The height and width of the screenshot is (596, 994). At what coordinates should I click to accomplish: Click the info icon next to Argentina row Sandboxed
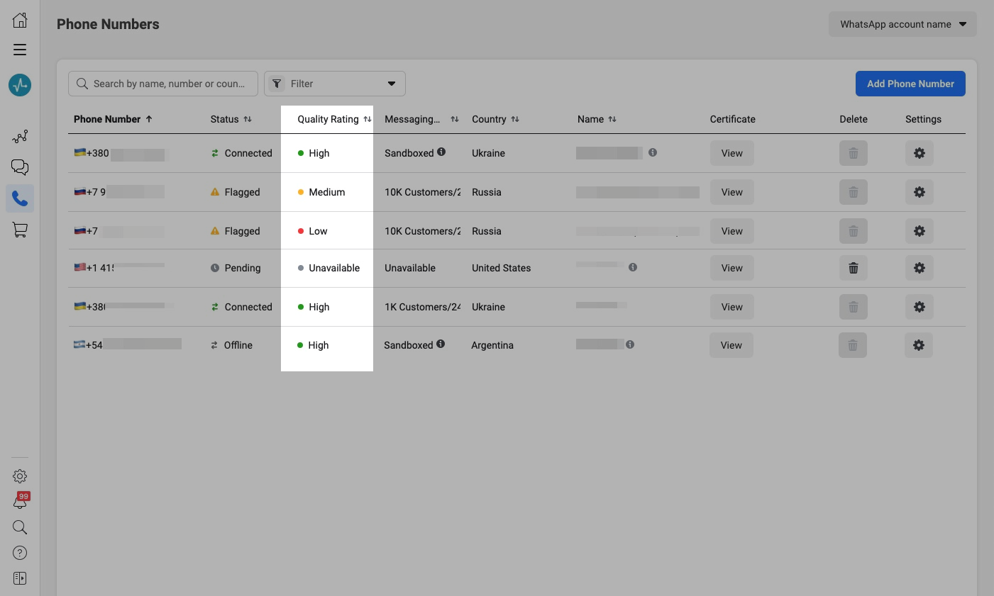pos(441,344)
